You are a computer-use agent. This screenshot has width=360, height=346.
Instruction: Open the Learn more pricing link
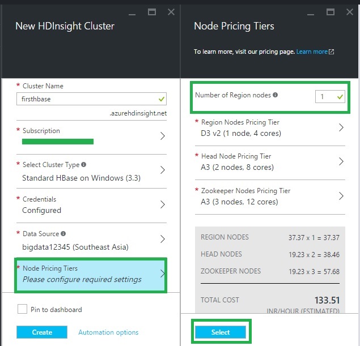click(312, 52)
